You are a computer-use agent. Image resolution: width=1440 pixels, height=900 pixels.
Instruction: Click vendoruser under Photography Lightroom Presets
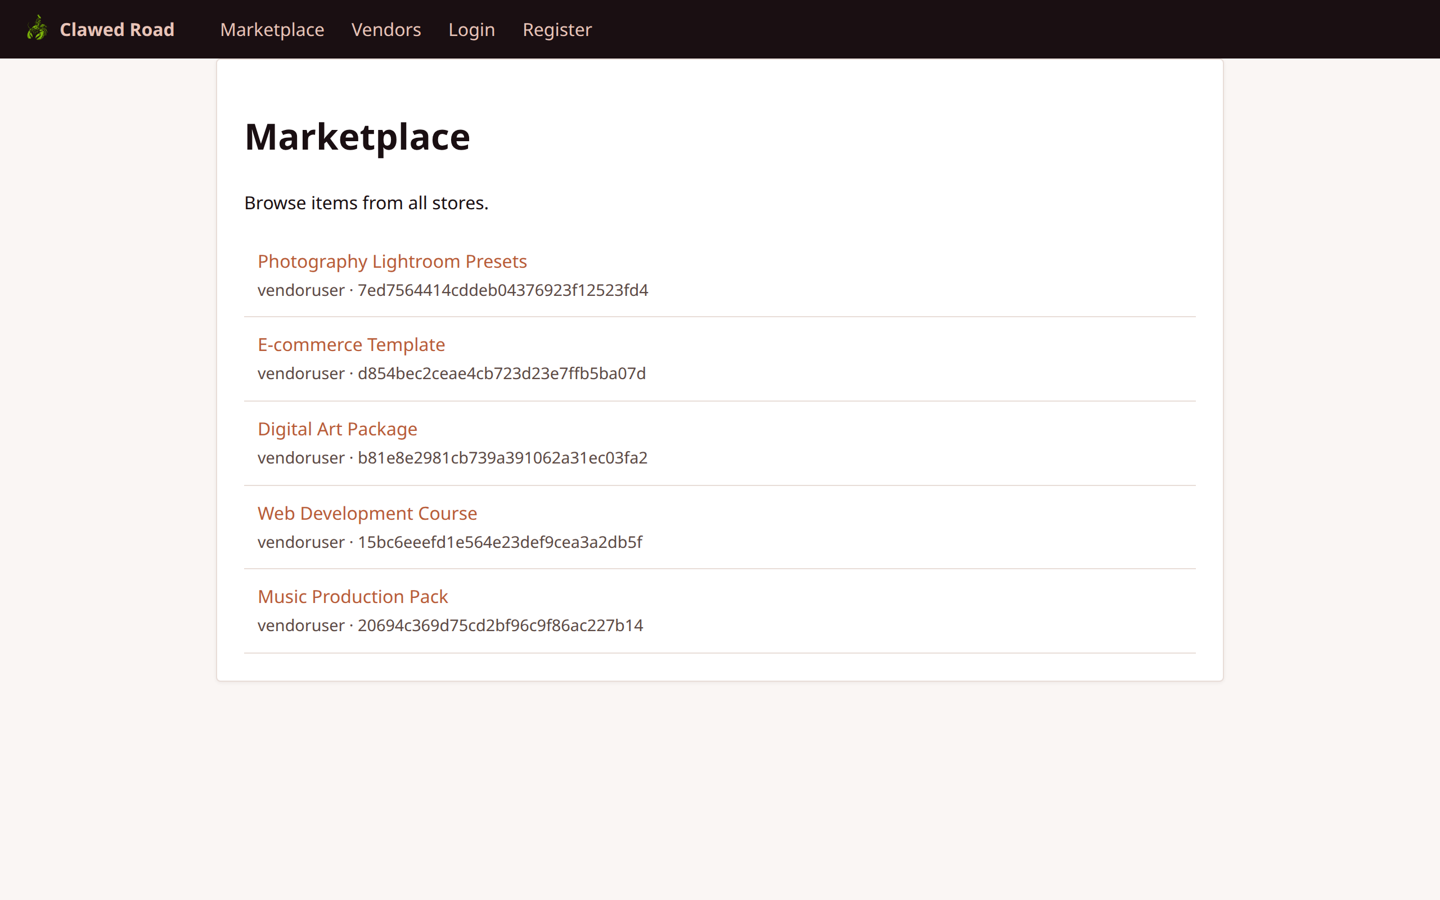pos(300,290)
